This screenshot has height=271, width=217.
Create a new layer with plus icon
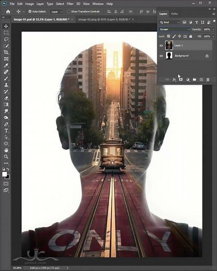(x=201, y=80)
